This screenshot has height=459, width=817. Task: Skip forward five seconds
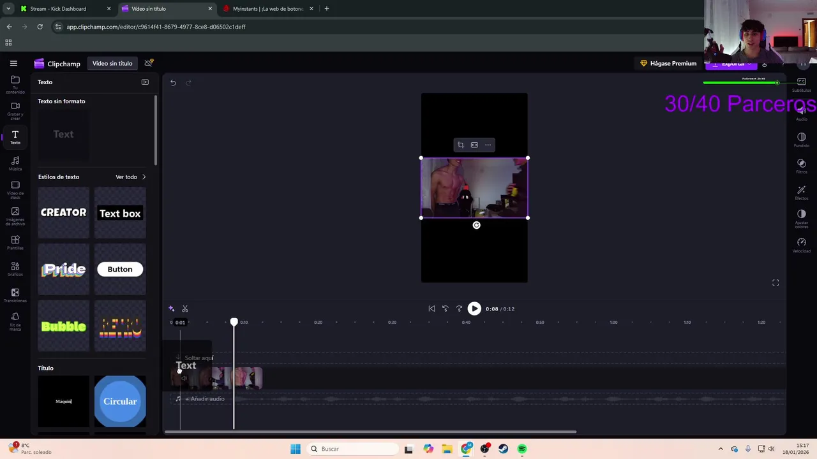pyautogui.click(x=459, y=309)
